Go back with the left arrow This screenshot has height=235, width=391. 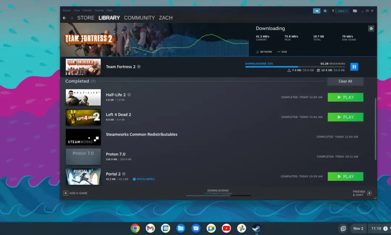[x=64, y=18]
